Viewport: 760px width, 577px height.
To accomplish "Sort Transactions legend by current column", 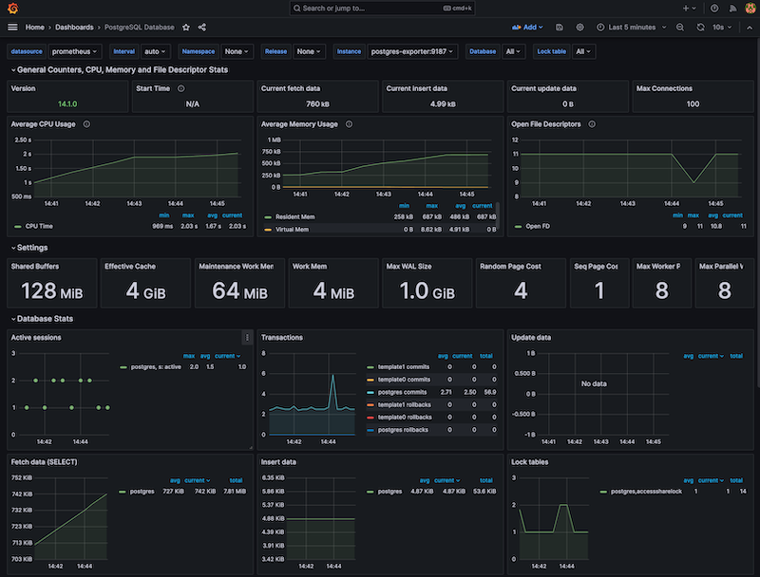I will (x=463, y=356).
